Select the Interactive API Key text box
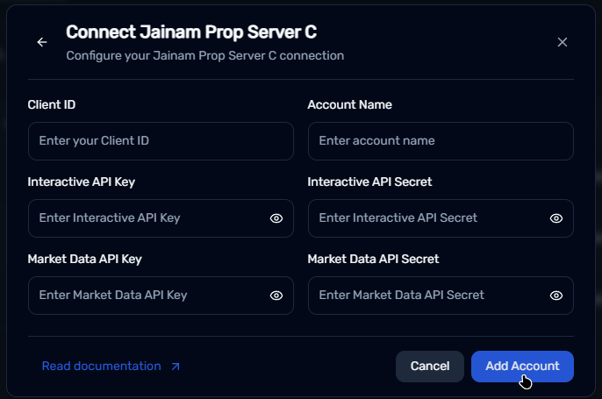The height and width of the screenshot is (399, 602). [x=145, y=218]
